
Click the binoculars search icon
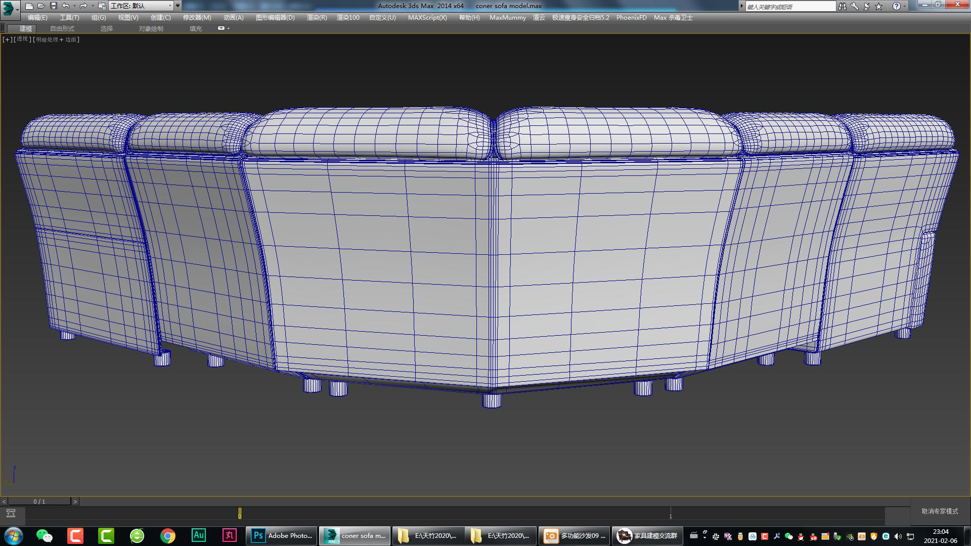(842, 6)
